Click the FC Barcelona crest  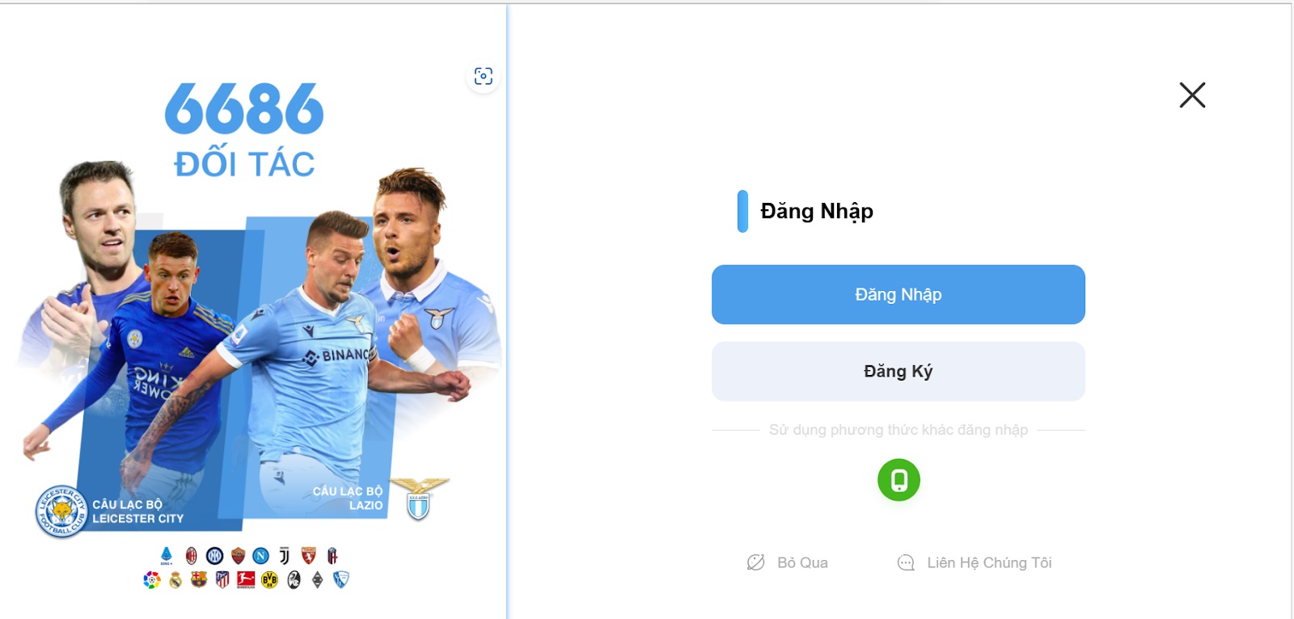point(199,579)
